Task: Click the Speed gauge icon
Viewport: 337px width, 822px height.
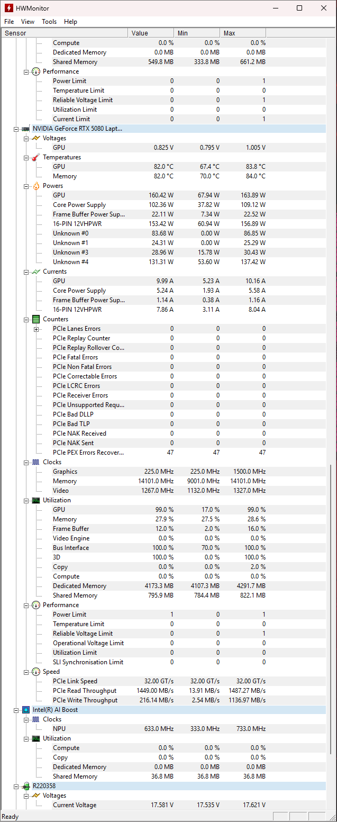Action: 36,672
